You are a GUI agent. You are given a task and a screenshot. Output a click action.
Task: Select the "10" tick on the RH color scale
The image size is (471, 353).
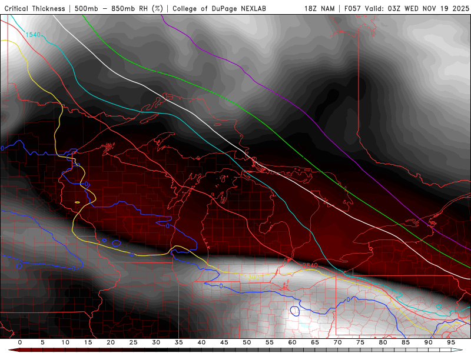65,342
